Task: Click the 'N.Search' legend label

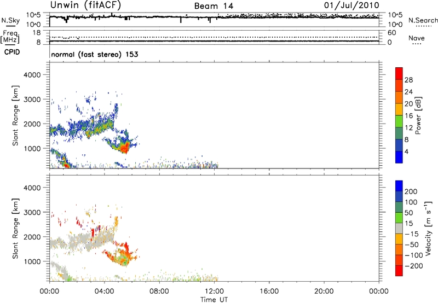Action: (x=423, y=20)
